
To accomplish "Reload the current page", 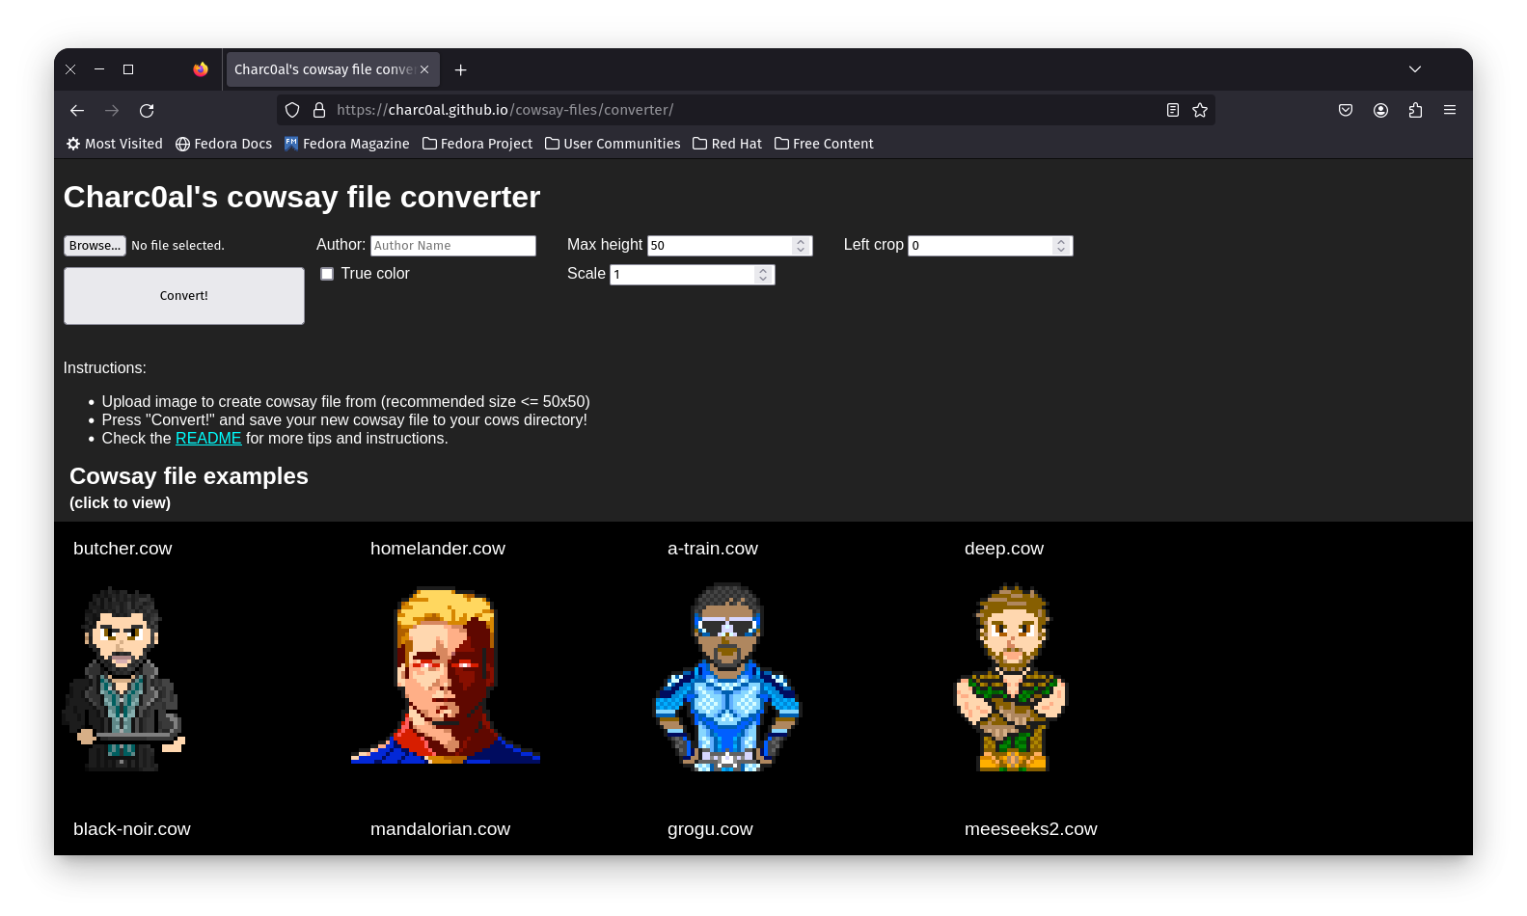I will (147, 111).
